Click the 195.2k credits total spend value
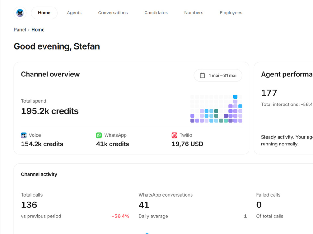The height and width of the screenshot is (234, 313). pyautogui.click(x=50, y=111)
